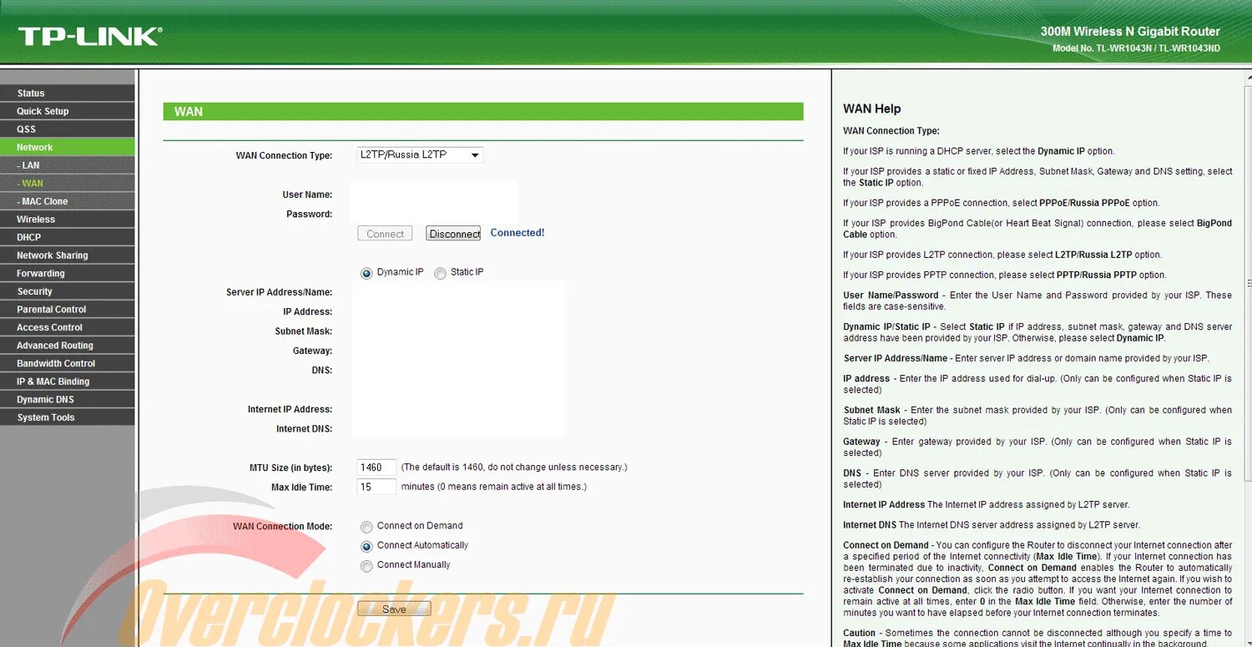Screen dimensions: 1252x647
Task: Open Parental Control in sidebar
Action: (x=67, y=309)
